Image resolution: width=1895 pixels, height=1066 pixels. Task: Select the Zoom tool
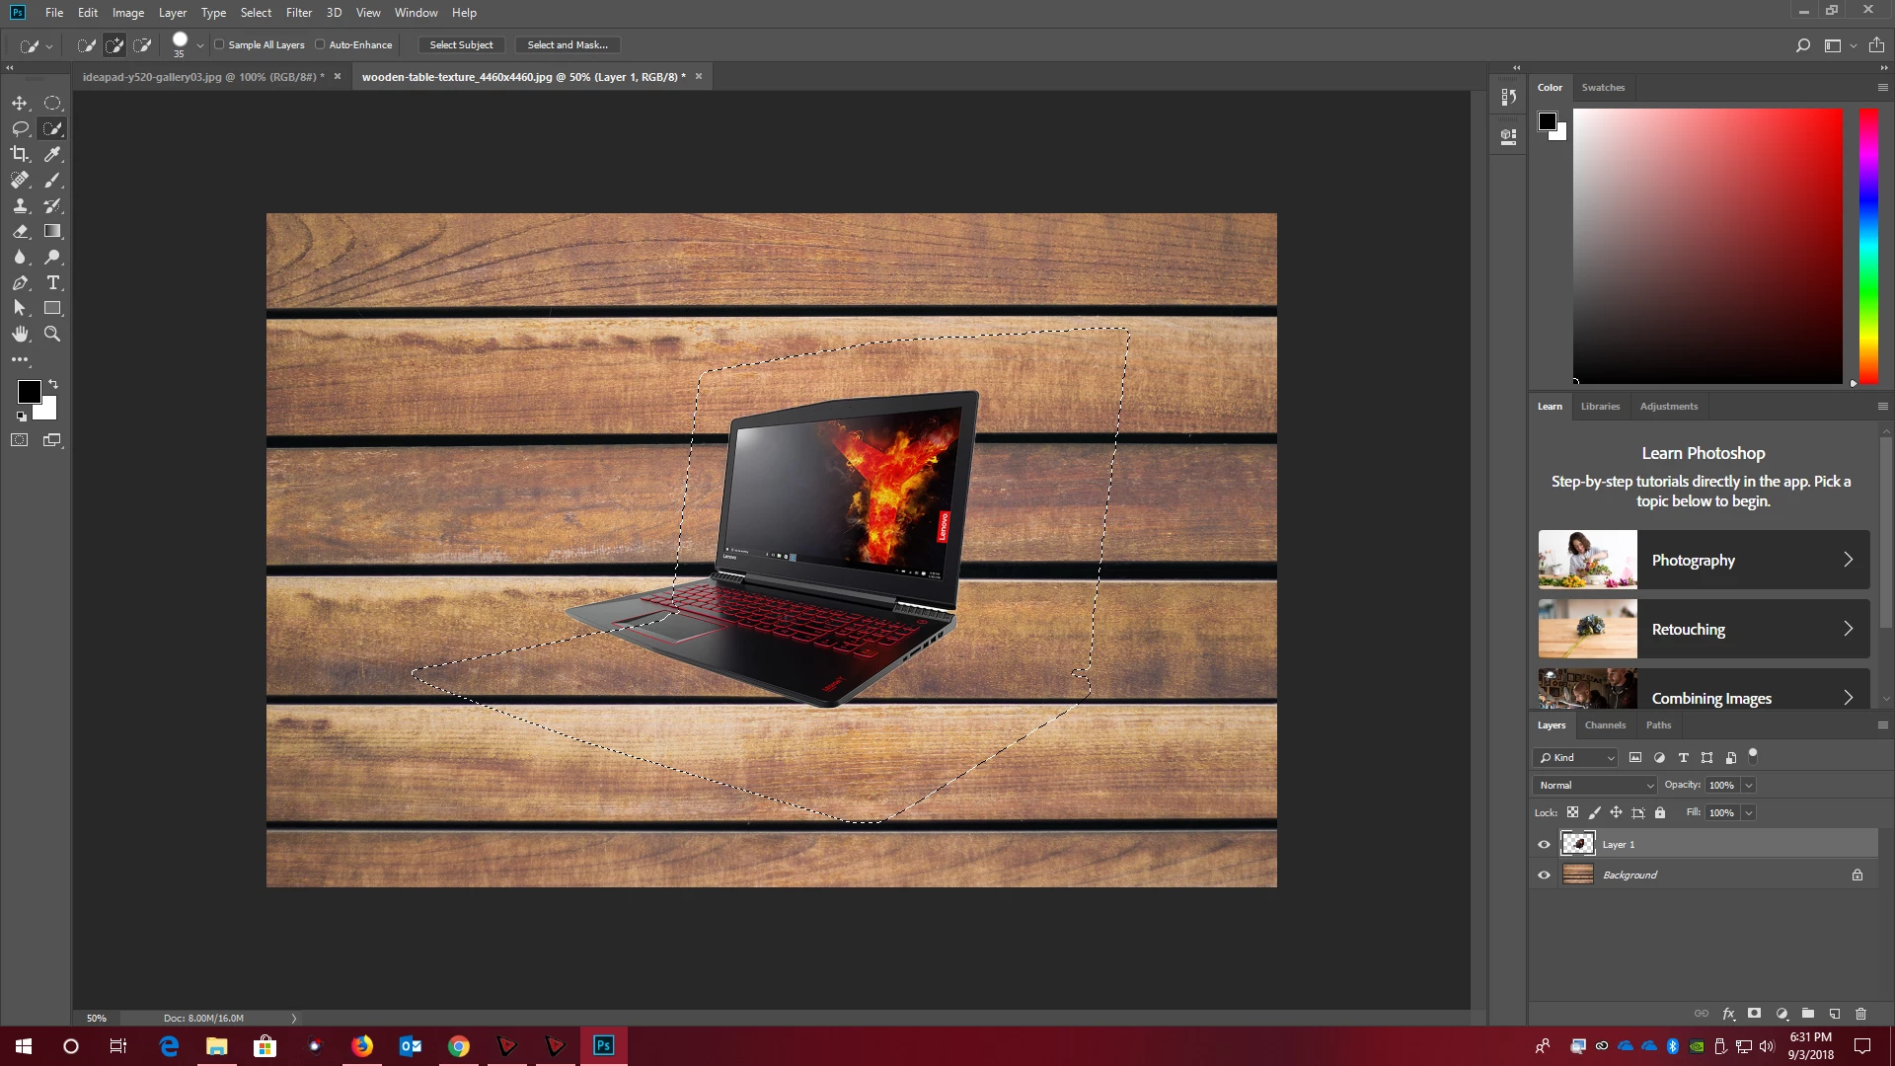coord(52,334)
